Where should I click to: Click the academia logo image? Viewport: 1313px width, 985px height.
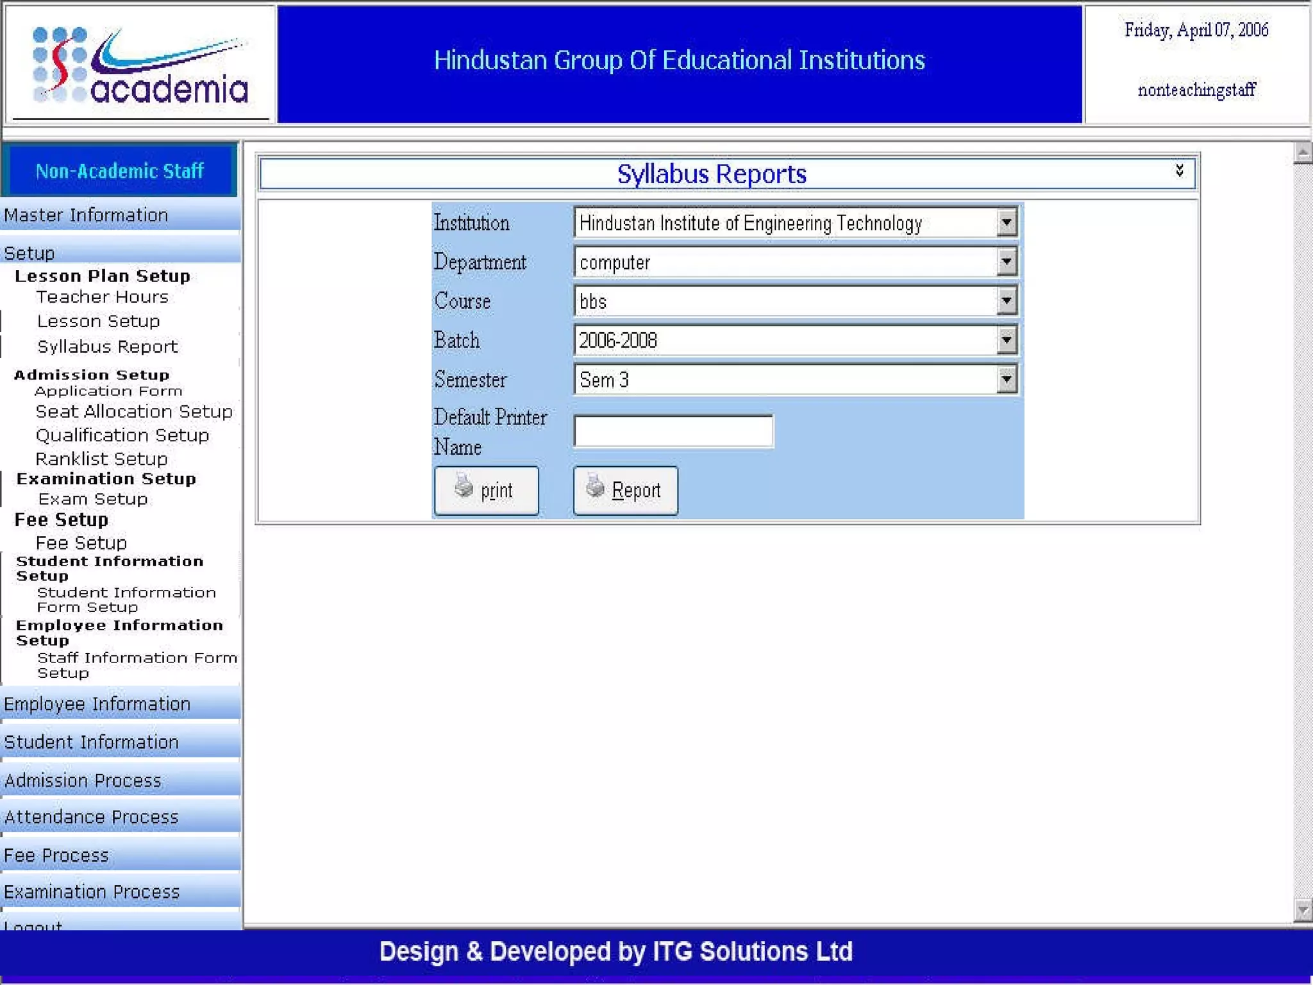pos(140,66)
